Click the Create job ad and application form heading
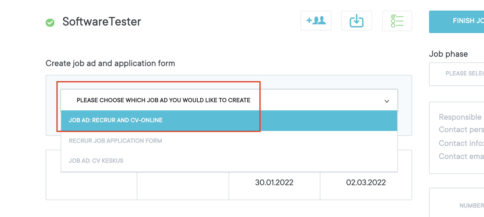 [110, 63]
